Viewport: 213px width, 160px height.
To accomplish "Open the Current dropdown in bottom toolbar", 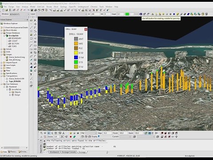I will point(126,136).
